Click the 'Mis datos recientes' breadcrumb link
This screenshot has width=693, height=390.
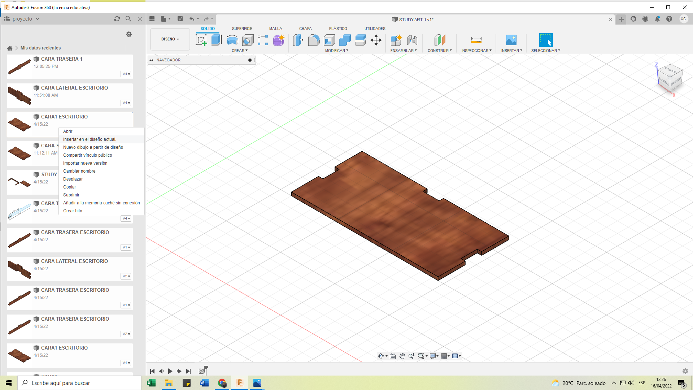pos(40,48)
